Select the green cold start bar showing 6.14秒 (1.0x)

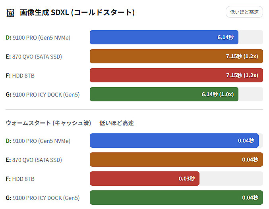click(164, 94)
